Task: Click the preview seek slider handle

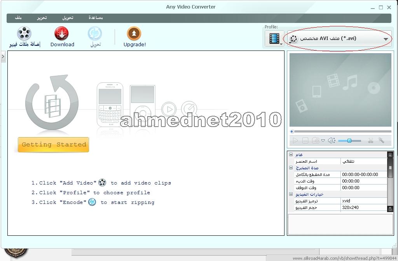Action: [x=292, y=131]
